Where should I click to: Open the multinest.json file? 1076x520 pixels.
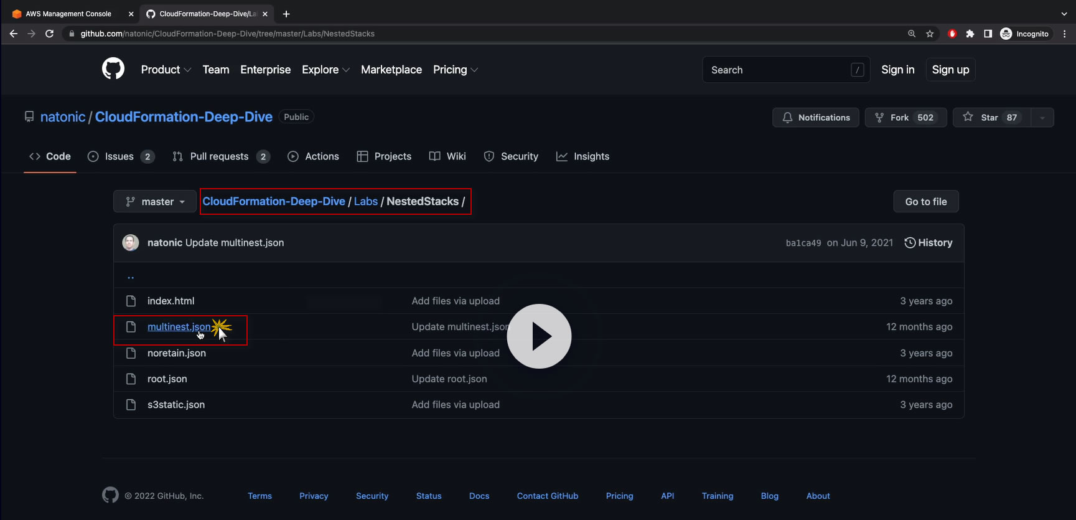(x=179, y=327)
